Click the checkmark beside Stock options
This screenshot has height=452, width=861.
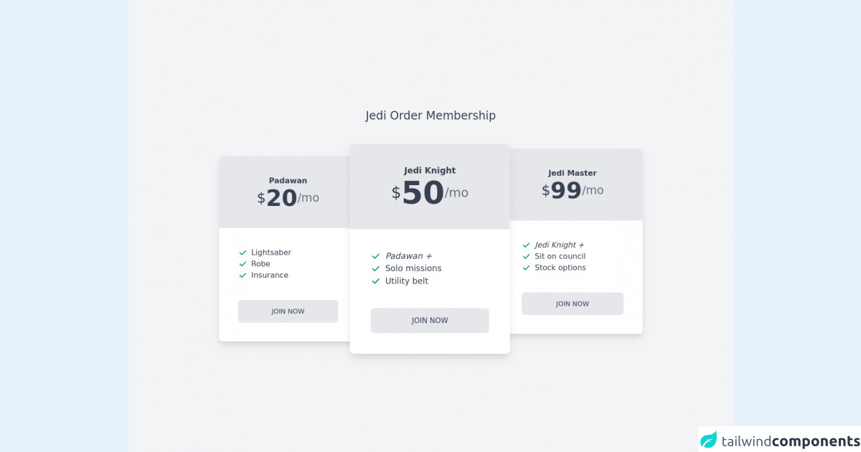526,268
